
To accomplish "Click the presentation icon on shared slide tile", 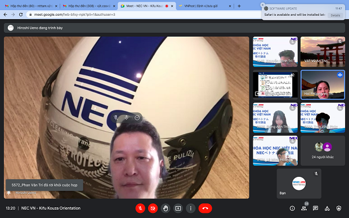I will pos(257,94).
